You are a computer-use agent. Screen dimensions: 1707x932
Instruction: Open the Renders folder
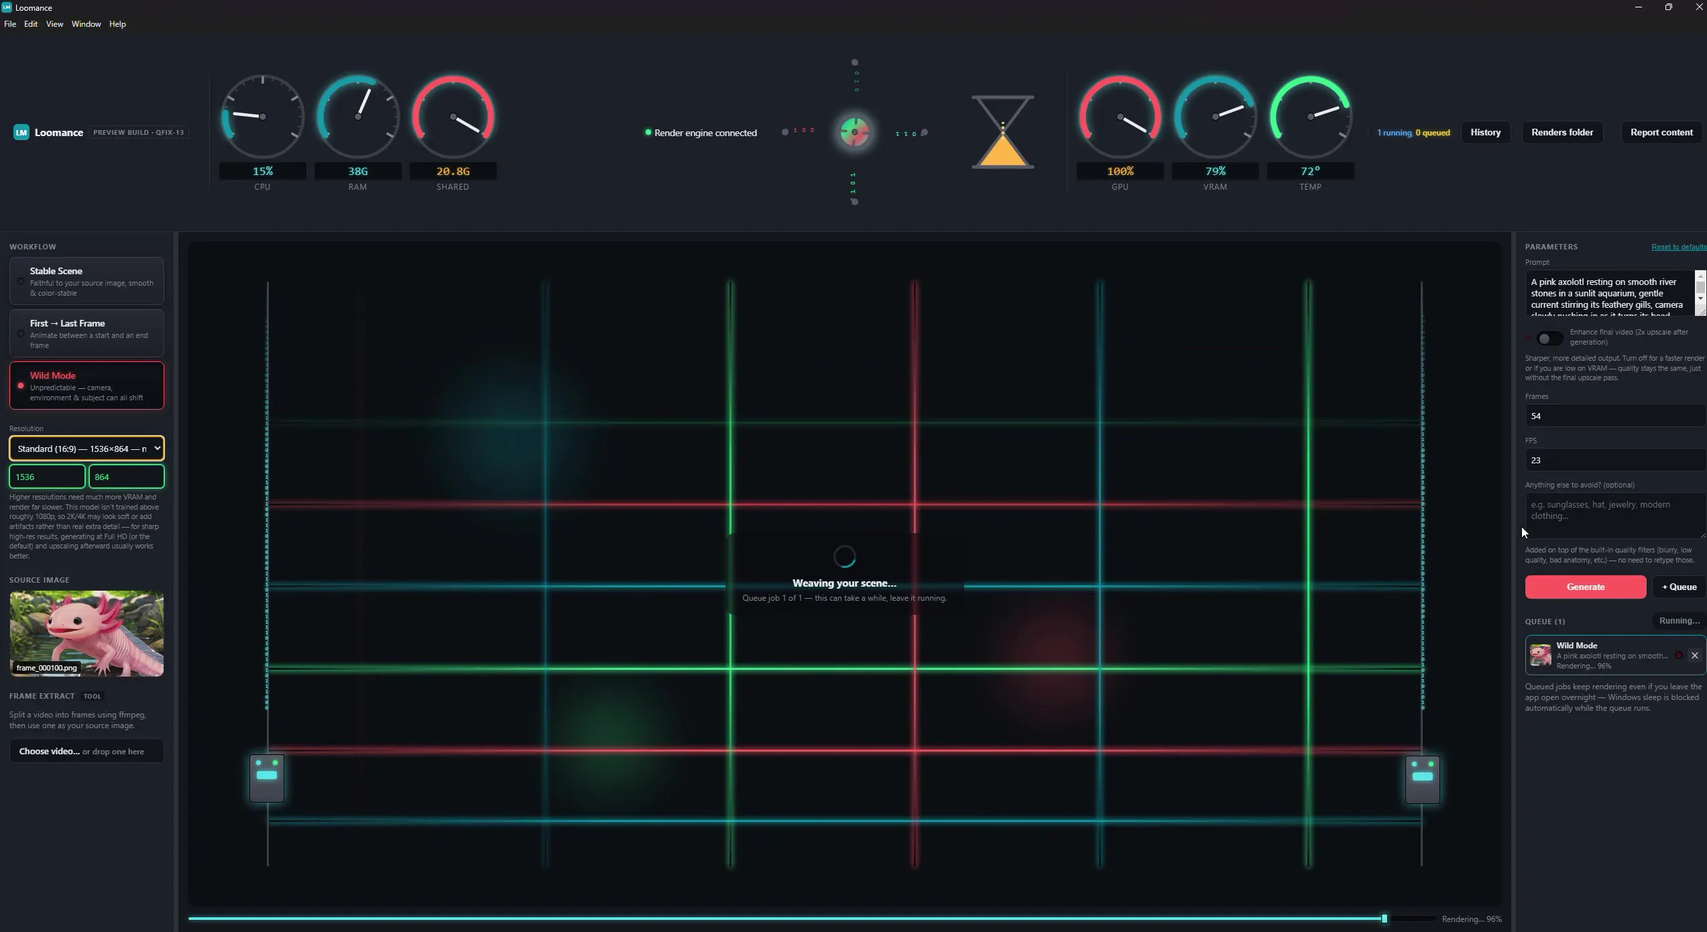[1562, 132]
